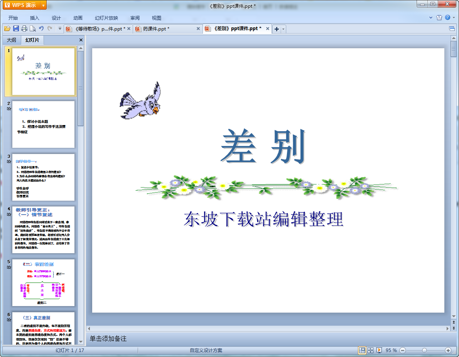Click zoom in plus button

(448, 350)
